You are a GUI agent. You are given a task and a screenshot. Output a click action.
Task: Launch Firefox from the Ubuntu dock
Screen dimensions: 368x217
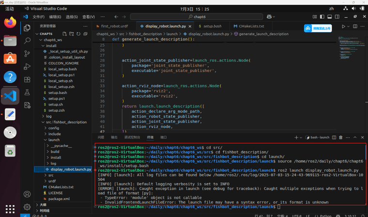tap(10, 22)
